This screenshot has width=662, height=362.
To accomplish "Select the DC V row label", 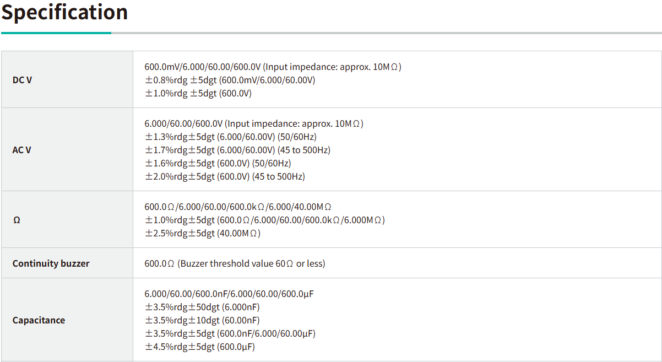I will click(22, 80).
